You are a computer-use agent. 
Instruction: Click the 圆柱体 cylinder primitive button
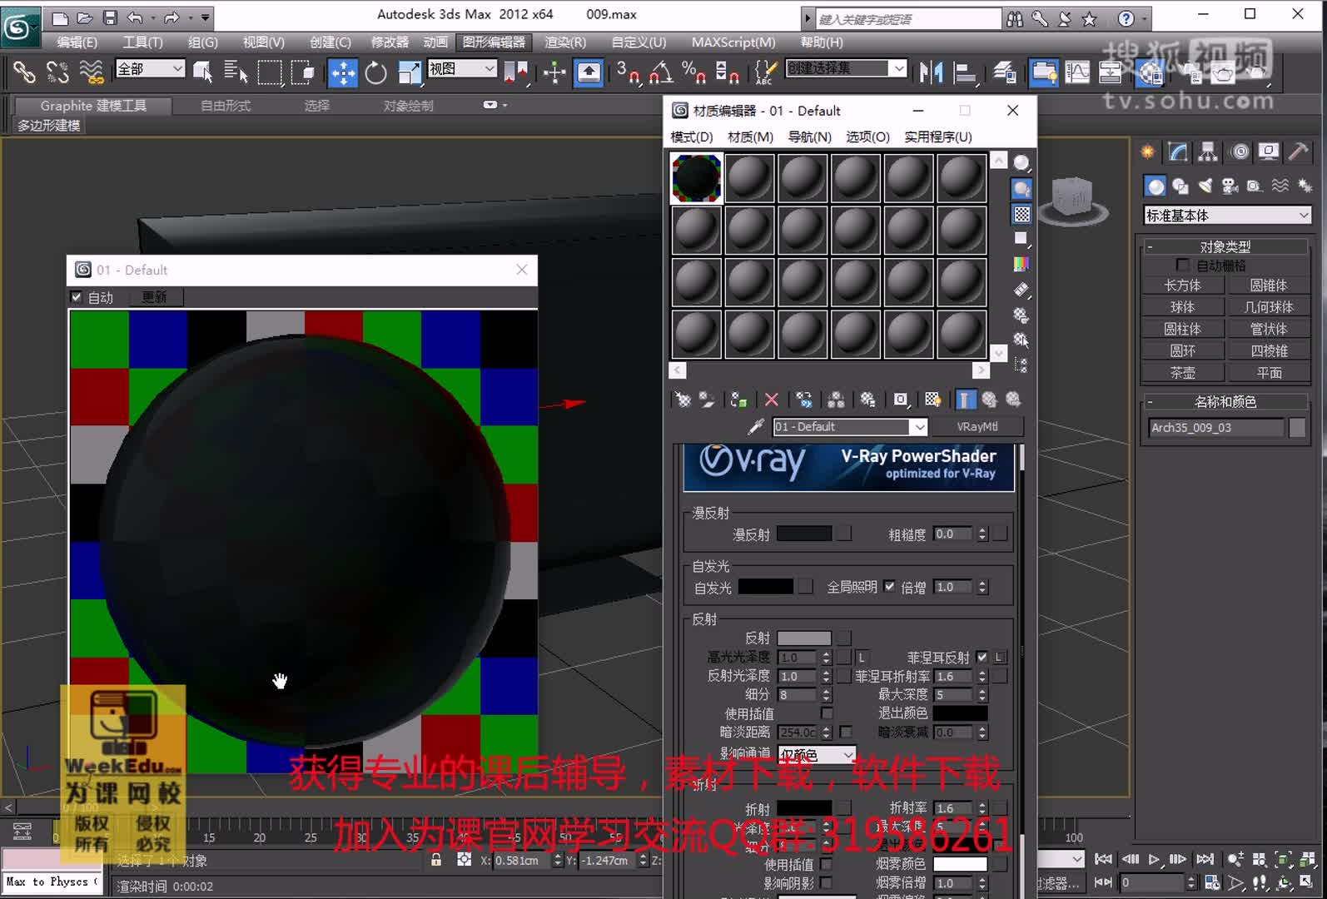click(x=1182, y=329)
